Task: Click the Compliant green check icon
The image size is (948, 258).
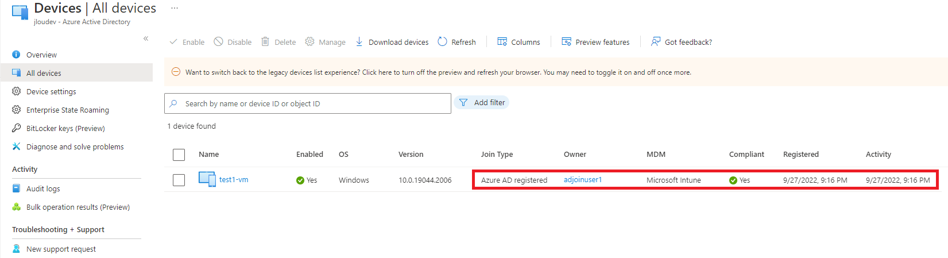Action: tap(733, 180)
